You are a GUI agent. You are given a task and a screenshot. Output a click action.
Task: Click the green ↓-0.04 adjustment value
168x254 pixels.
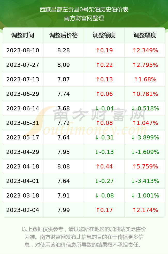[104, 108]
